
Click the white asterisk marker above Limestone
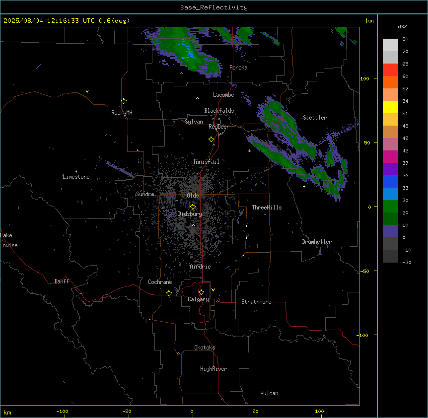[76, 171]
